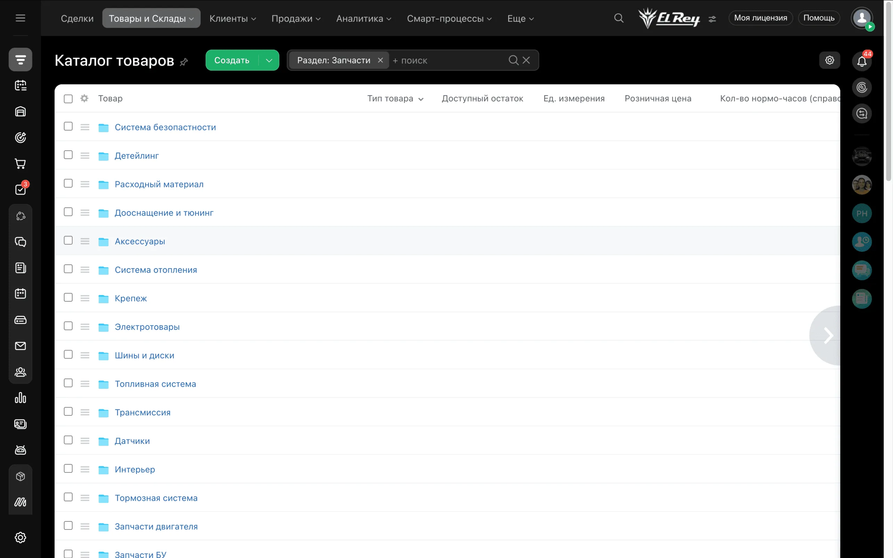This screenshot has height=558, width=893.
Task: Toggle the select-all checkbox in table header
Action: (68, 99)
